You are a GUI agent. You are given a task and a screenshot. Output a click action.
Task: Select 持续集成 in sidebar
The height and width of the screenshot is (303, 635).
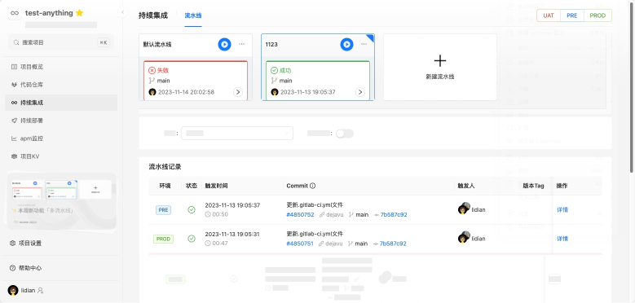[61, 103]
